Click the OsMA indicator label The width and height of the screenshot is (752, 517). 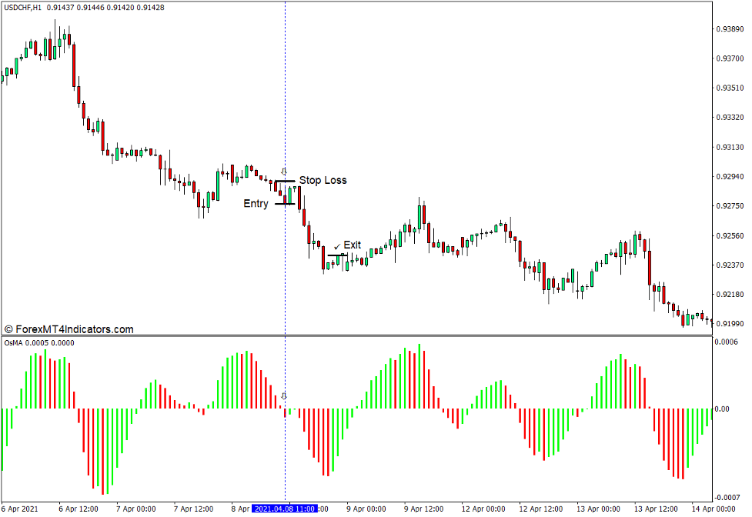click(13, 343)
